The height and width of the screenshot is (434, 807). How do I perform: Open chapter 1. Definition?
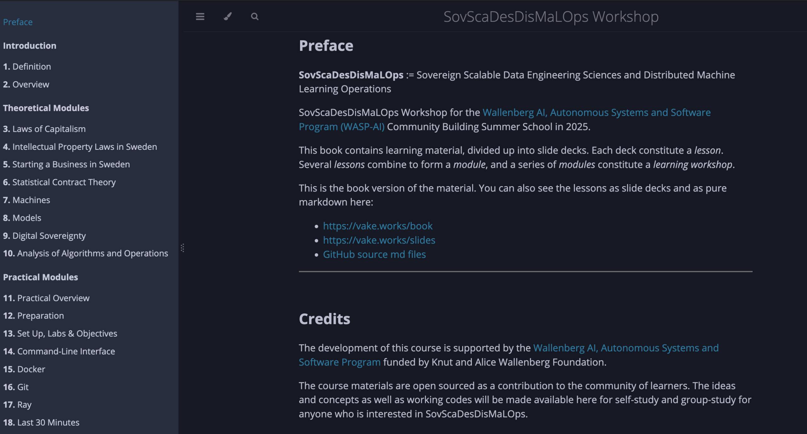click(27, 67)
